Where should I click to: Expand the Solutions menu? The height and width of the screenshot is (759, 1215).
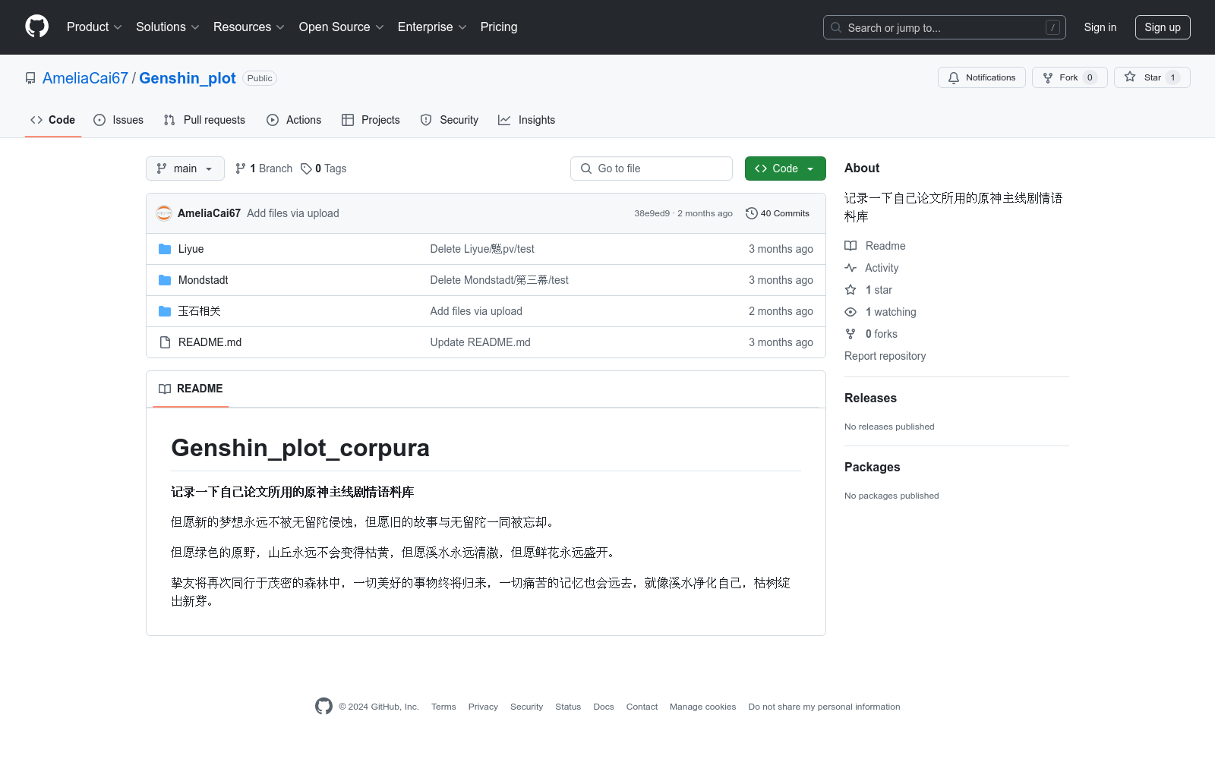click(168, 27)
